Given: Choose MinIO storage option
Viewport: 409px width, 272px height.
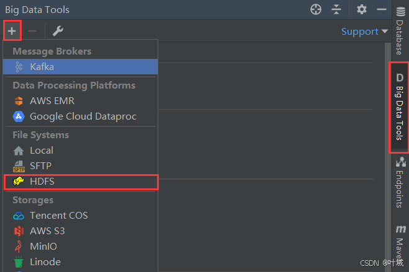Looking at the screenshot, I should pos(45,246).
